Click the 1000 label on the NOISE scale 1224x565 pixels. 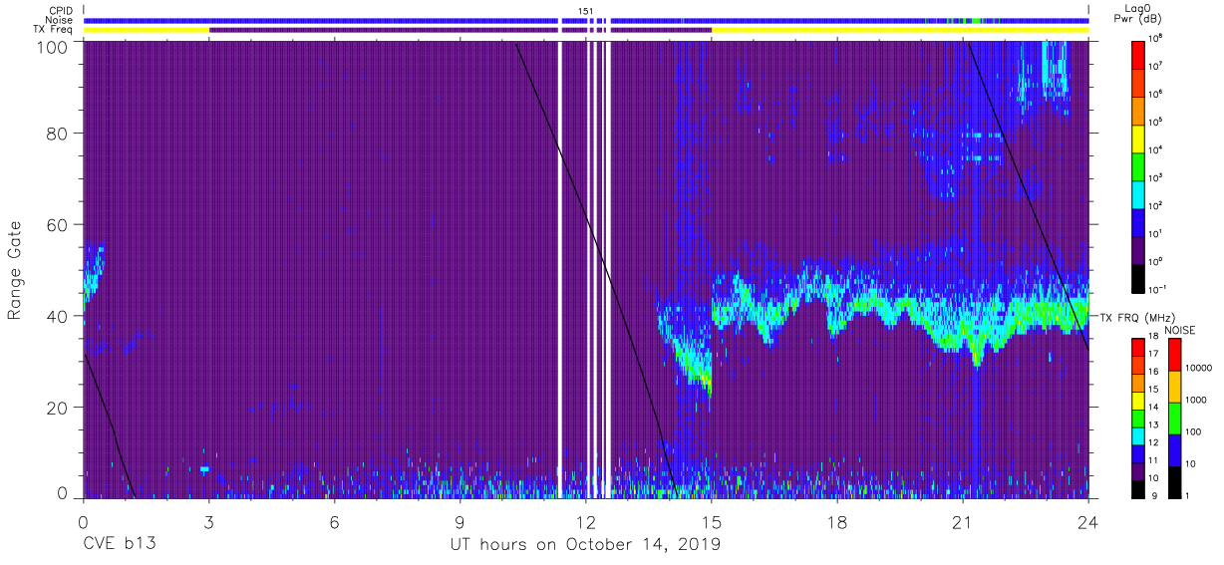(x=1196, y=402)
